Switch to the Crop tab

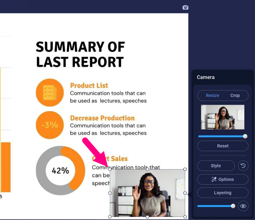pos(235,95)
